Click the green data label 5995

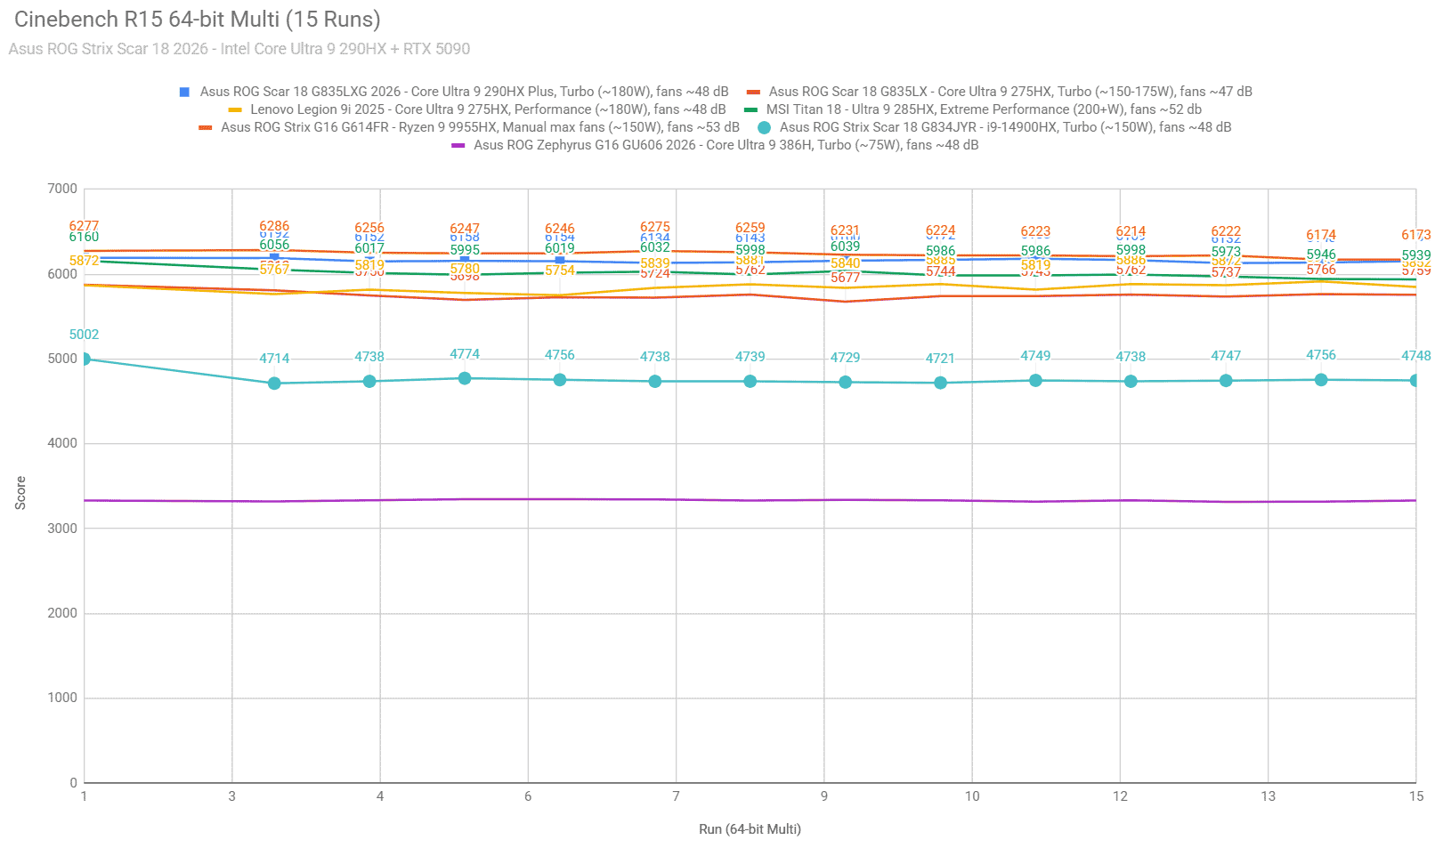465,250
